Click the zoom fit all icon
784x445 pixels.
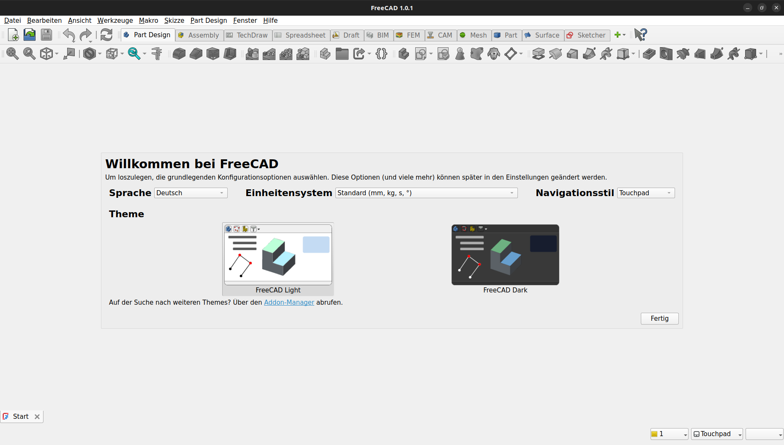click(x=12, y=54)
